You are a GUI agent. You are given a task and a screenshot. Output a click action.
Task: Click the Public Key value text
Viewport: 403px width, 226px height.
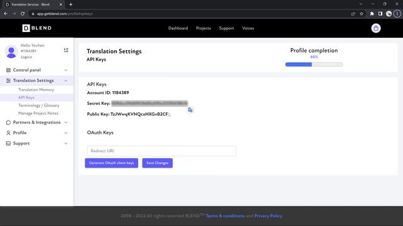139,114
